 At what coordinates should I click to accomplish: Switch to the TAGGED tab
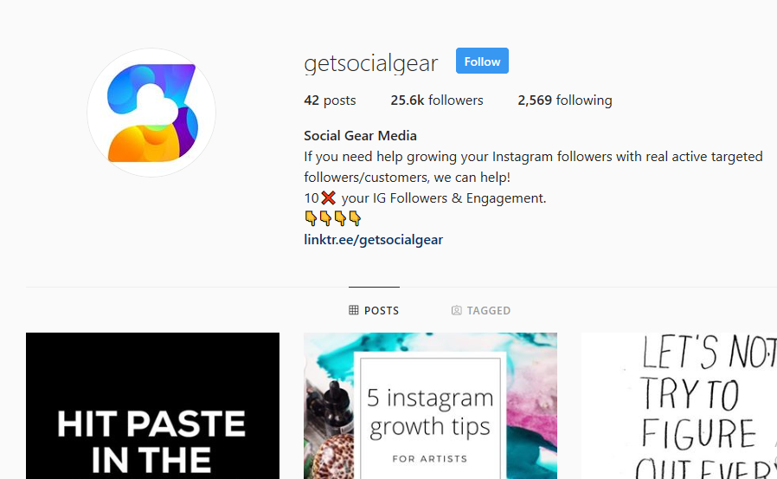(x=481, y=310)
